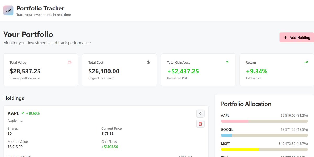This screenshot has width=314, height=157.
Task: Click MSFT label in Portfolio Allocation
Action: click(225, 144)
